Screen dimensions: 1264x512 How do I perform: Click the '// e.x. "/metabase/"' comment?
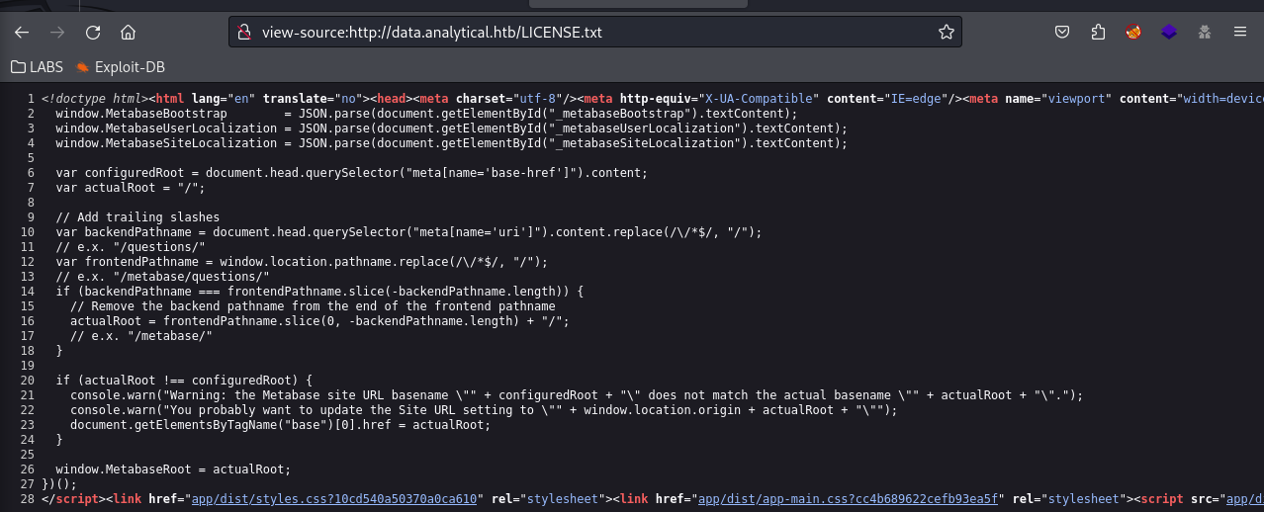click(141, 335)
